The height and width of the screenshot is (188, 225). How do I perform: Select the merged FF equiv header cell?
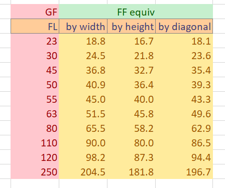(x=136, y=12)
